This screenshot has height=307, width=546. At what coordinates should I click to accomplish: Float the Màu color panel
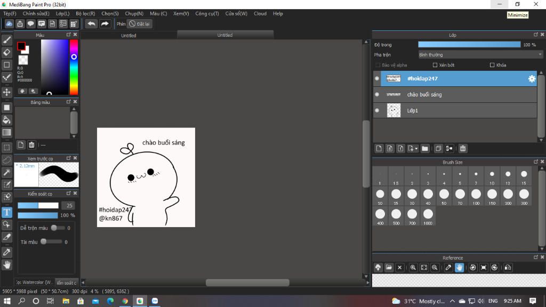(x=69, y=35)
